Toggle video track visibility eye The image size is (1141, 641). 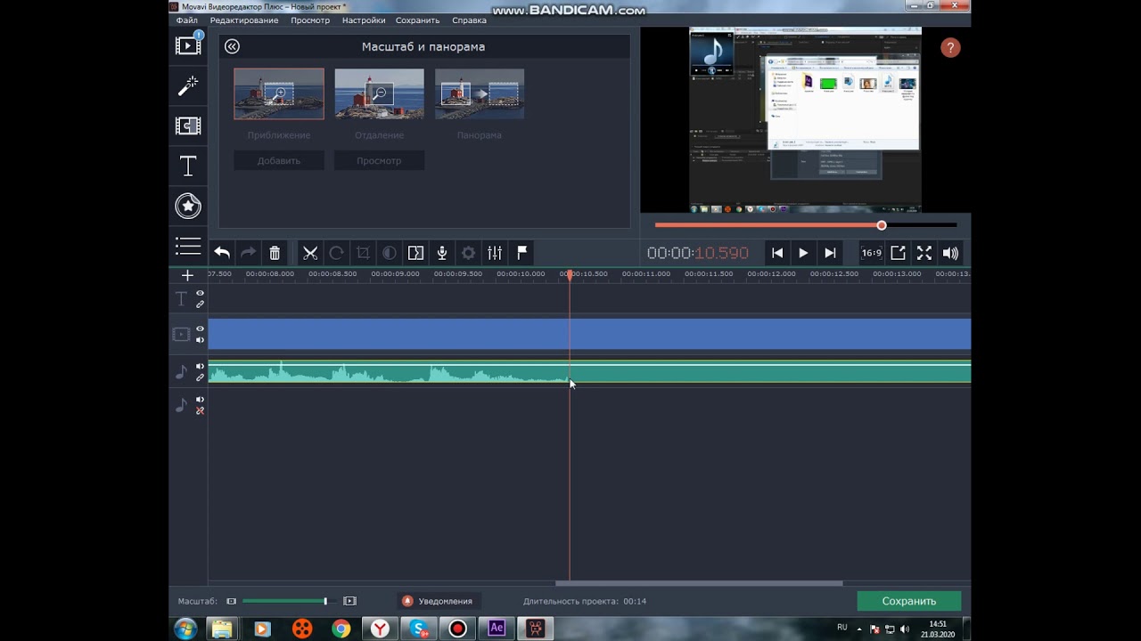[x=200, y=329]
